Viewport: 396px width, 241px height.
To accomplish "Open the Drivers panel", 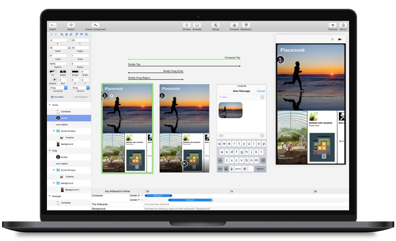I will point(186,25).
